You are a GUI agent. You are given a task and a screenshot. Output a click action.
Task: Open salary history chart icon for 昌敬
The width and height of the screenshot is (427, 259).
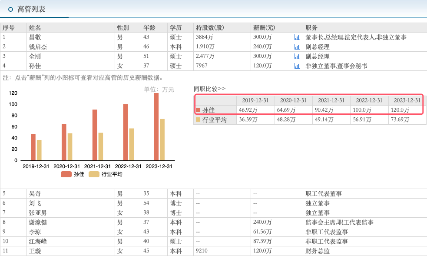pyautogui.click(x=297, y=37)
